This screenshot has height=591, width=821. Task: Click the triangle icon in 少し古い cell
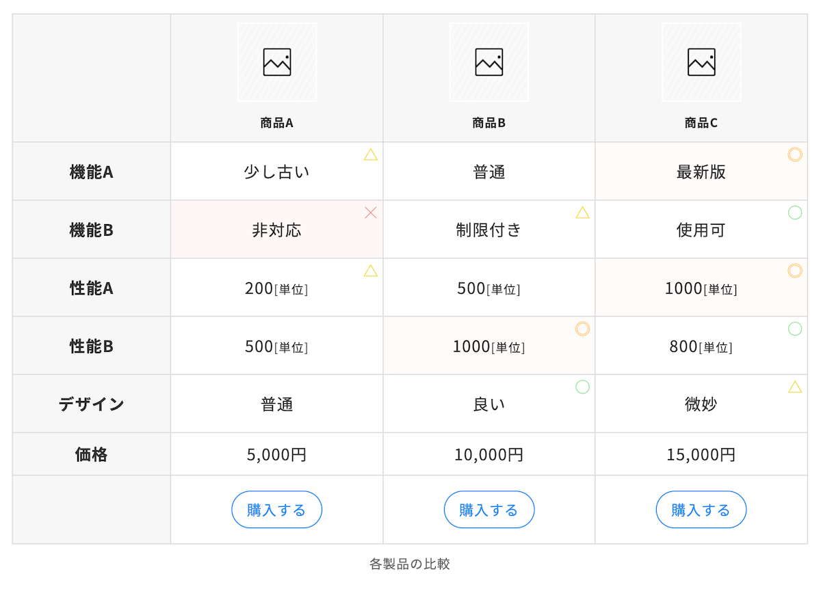coord(371,154)
